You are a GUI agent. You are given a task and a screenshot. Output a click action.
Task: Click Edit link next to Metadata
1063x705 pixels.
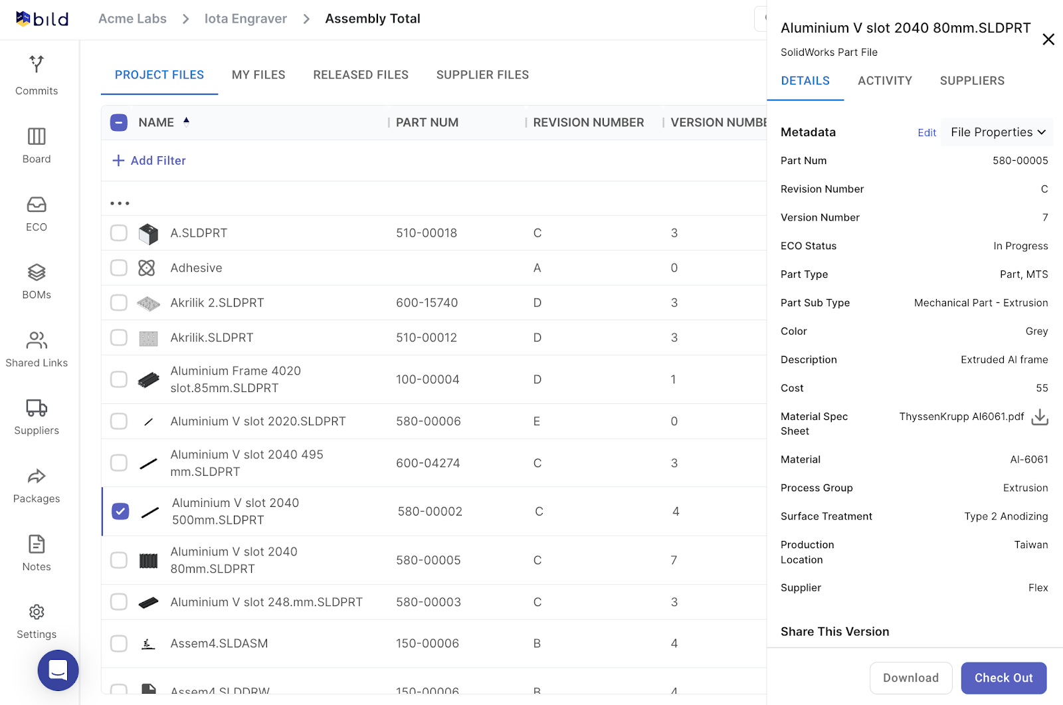click(x=926, y=133)
